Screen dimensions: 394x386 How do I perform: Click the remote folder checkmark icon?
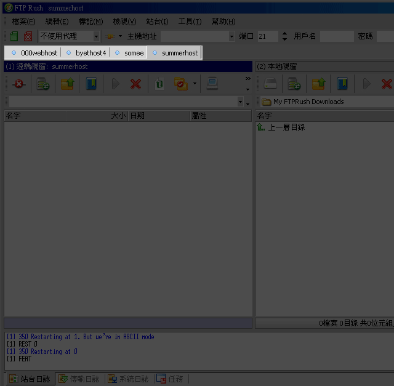coord(180,84)
